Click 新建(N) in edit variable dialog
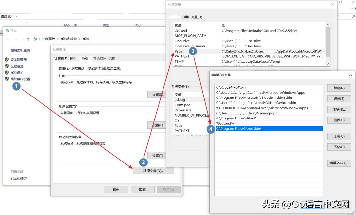The height and width of the screenshot is (215, 356). tap(339, 88)
